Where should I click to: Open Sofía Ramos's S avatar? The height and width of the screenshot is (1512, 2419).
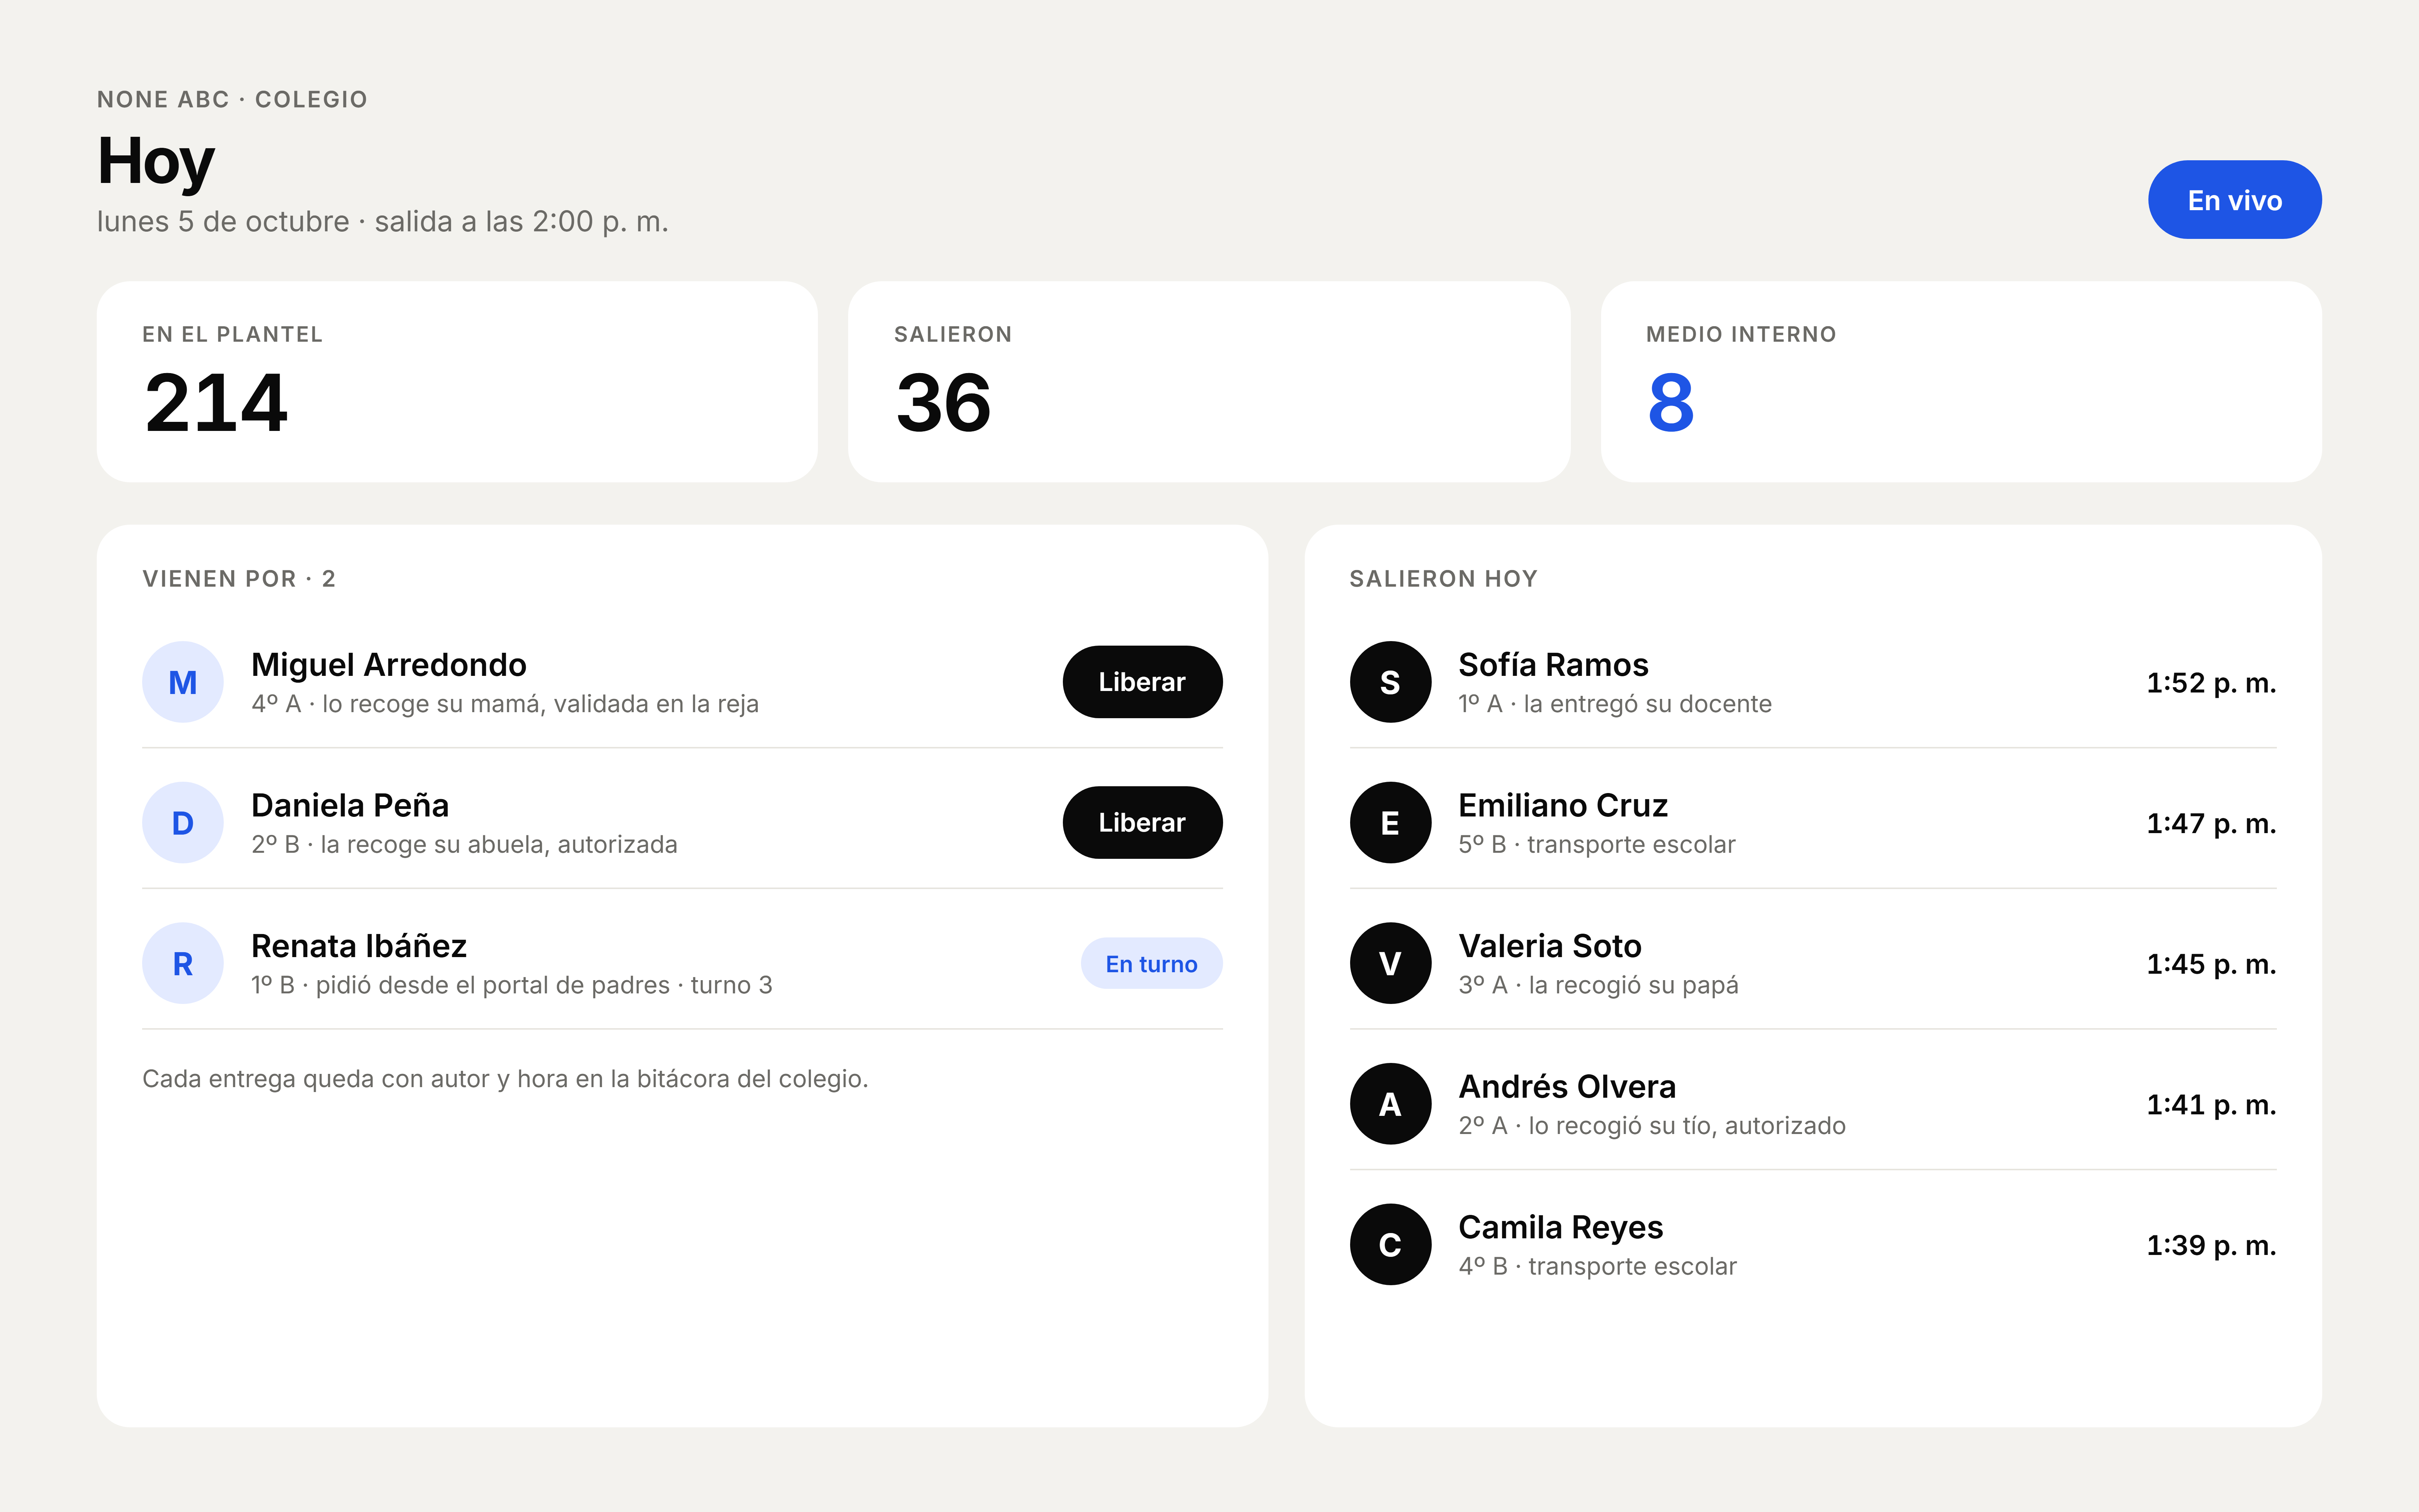pyautogui.click(x=1391, y=682)
